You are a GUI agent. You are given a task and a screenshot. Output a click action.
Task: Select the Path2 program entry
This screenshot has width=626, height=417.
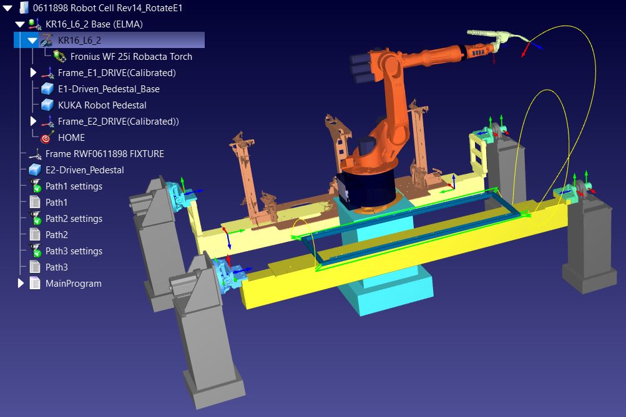(x=56, y=235)
